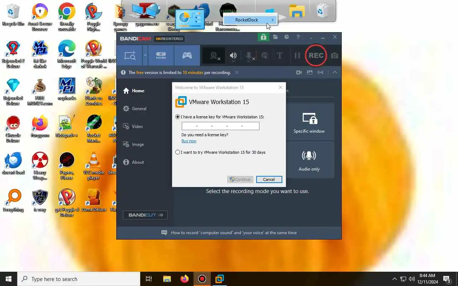Choose the Audio only recording card
458x286 pixels.
[x=309, y=160]
